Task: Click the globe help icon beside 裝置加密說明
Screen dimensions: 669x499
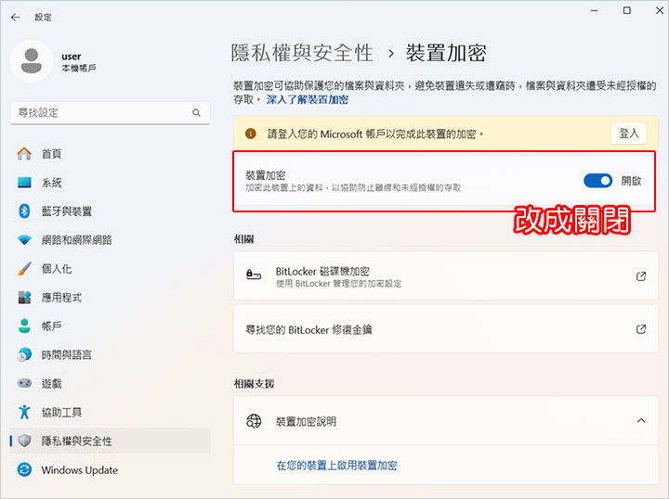Action: pos(254,421)
